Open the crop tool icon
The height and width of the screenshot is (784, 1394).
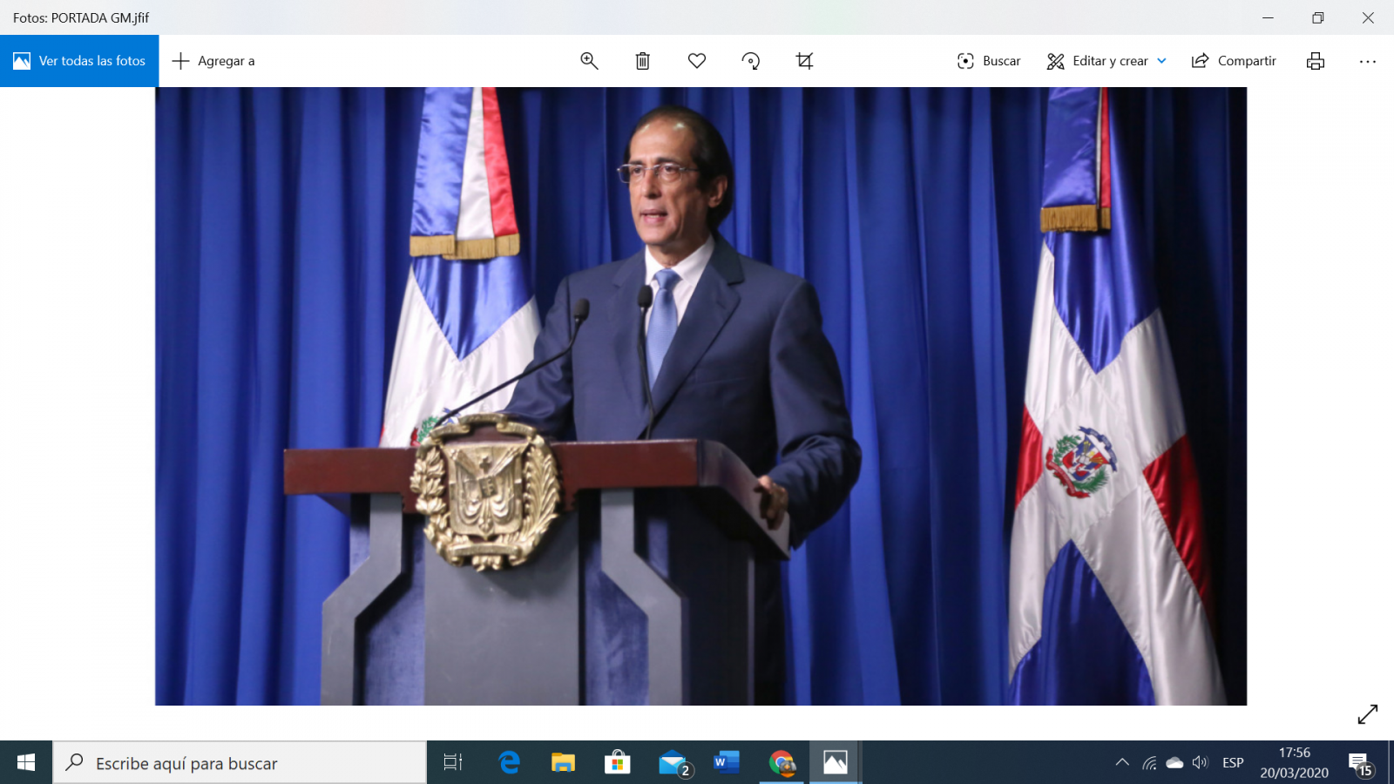click(805, 61)
